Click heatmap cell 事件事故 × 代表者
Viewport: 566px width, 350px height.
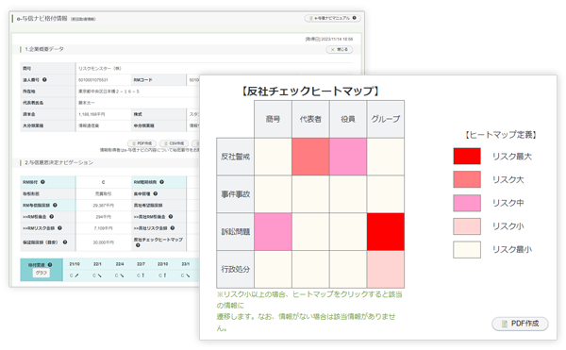(310, 194)
